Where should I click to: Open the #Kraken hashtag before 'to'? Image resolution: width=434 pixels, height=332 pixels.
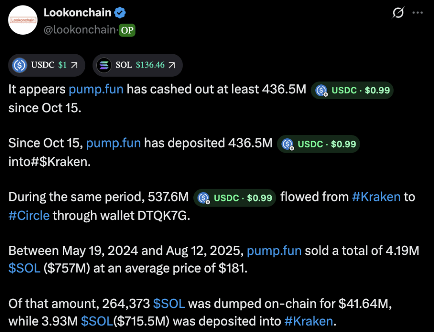tap(376, 197)
